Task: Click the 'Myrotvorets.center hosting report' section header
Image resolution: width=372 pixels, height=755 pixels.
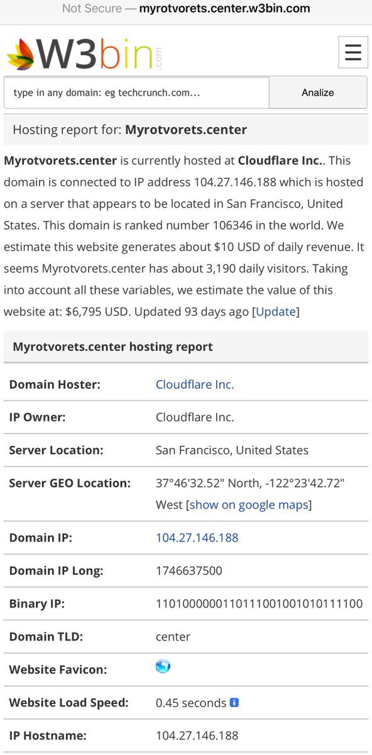Action: click(x=186, y=347)
